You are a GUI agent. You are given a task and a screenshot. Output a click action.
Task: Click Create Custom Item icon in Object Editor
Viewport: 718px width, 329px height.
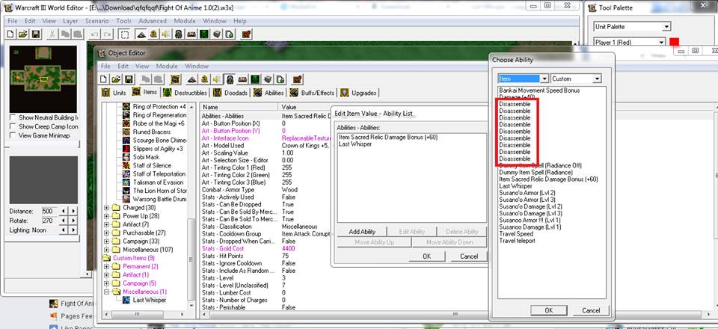click(x=175, y=79)
